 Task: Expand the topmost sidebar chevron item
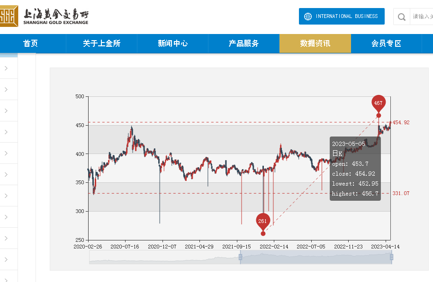point(6,68)
